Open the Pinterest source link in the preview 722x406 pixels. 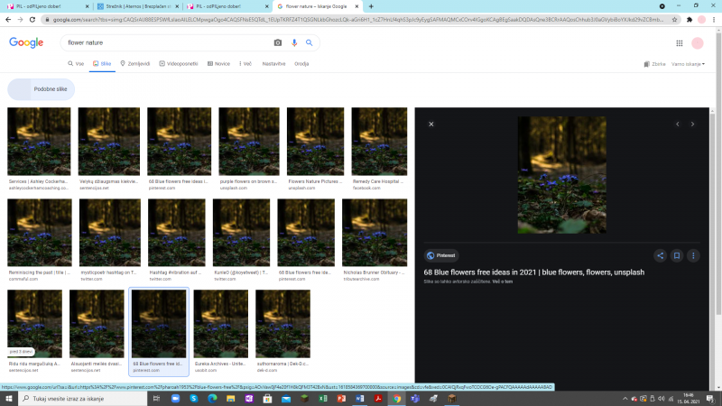coord(444,255)
